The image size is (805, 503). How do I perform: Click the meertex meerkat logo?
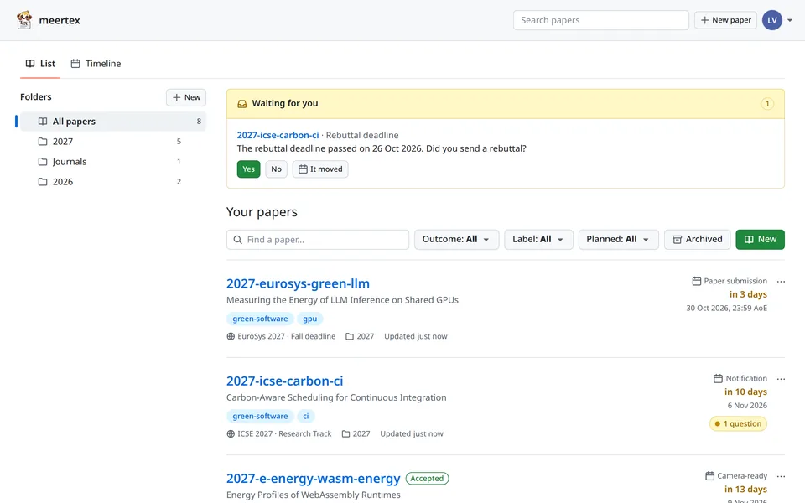pos(23,20)
